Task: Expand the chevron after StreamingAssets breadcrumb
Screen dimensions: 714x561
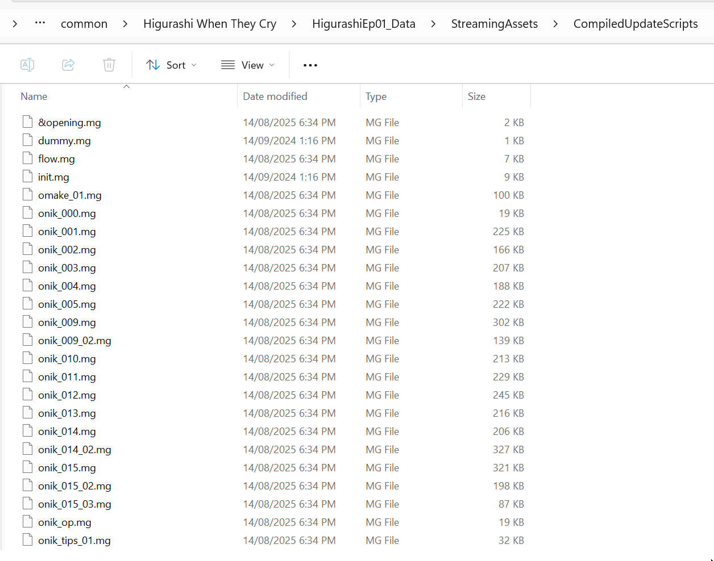Action: (x=555, y=24)
